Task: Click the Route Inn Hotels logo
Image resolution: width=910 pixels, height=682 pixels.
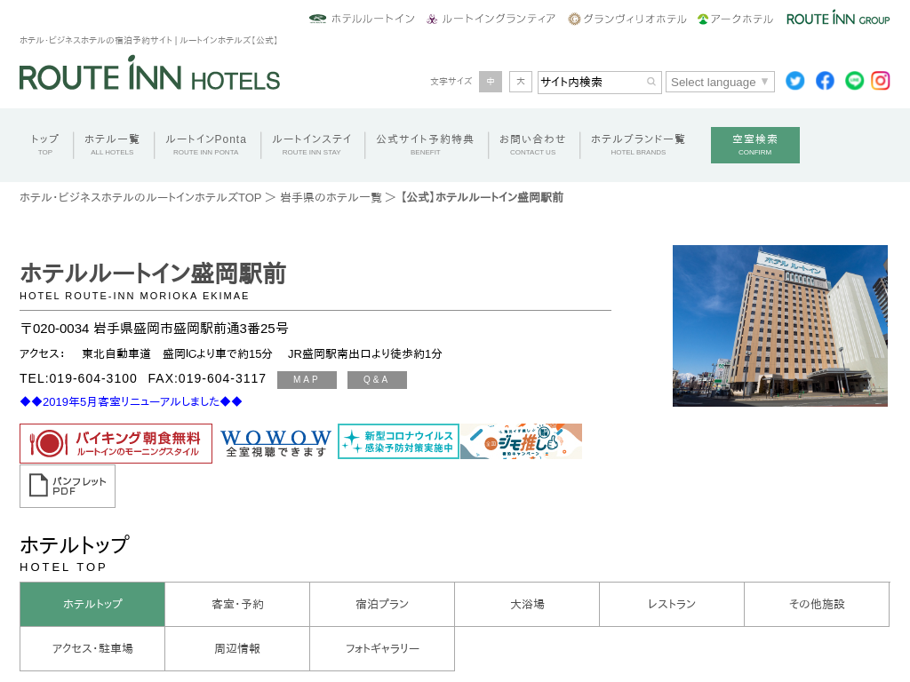Action: (149, 74)
